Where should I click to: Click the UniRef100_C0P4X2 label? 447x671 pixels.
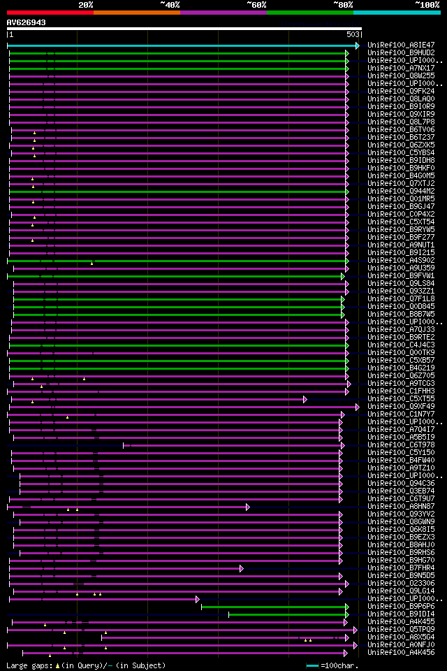click(x=401, y=215)
